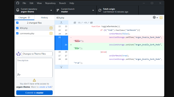
Task: Switch to the Changes tab
Action: point(24,18)
